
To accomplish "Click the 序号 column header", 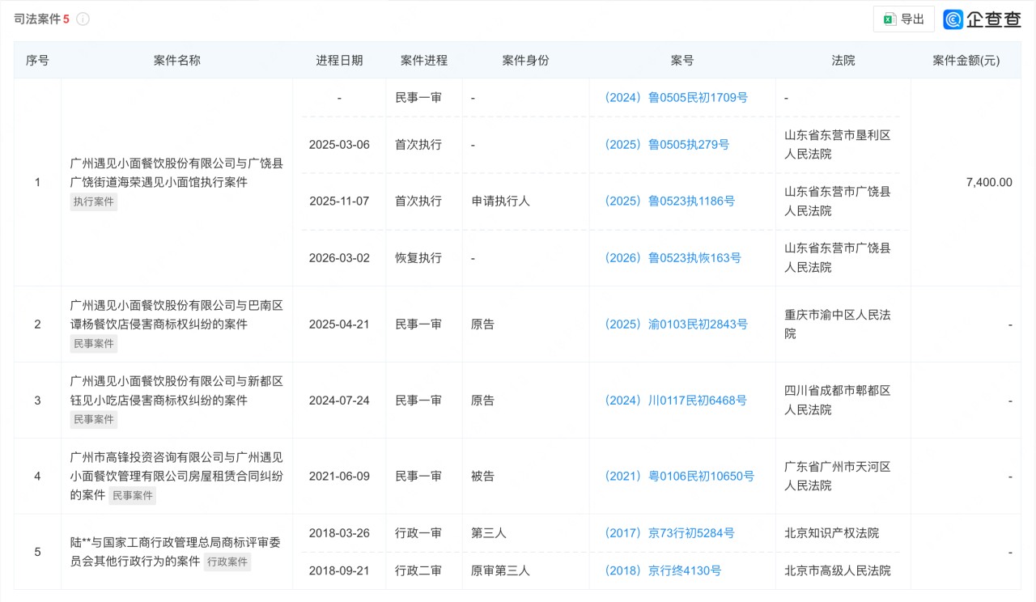I will (37, 60).
